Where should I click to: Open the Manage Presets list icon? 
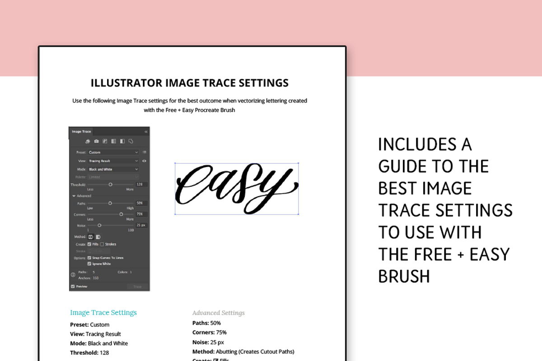point(144,152)
